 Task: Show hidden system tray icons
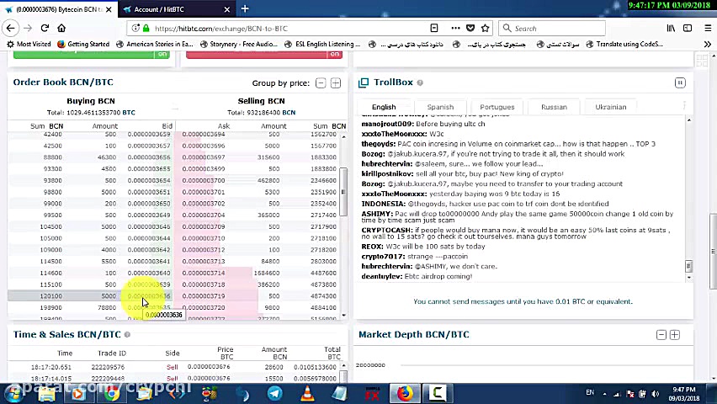point(604,393)
